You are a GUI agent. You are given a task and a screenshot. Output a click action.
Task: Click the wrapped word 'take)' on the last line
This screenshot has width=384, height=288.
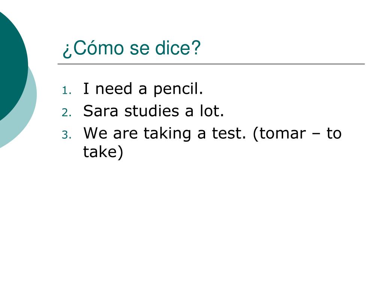[x=103, y=152]
